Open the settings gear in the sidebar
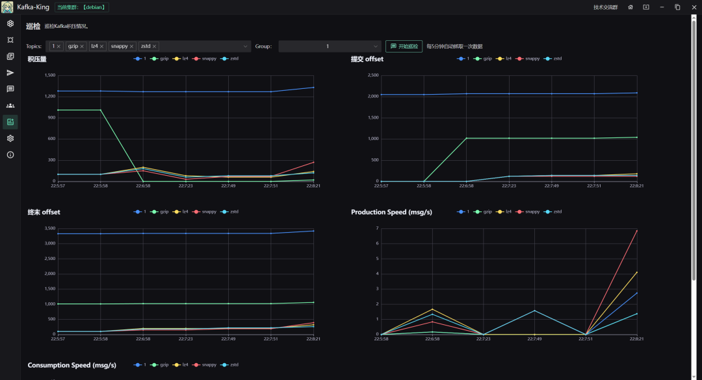Screen dimensions: 702x380 coord(10,138)
